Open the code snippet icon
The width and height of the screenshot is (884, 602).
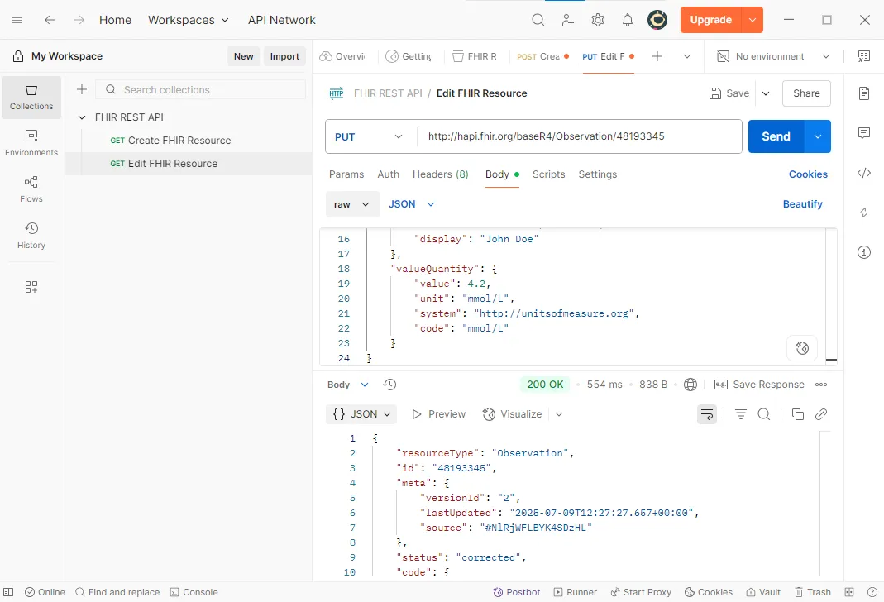pyautogui.click(x=863, y=173)
